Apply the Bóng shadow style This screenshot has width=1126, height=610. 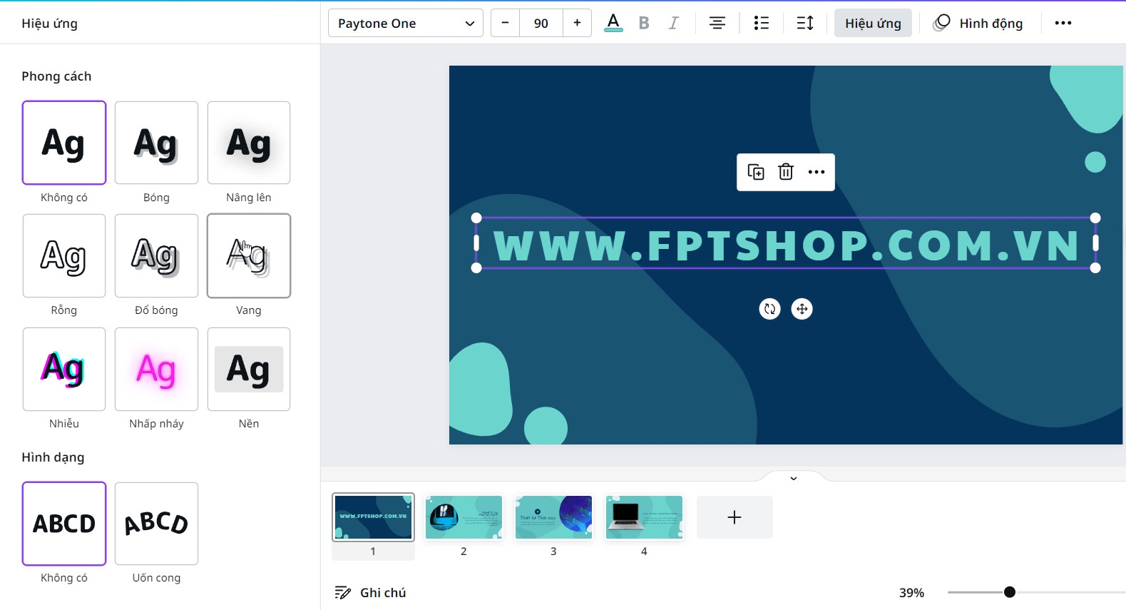tap(156, 143)
